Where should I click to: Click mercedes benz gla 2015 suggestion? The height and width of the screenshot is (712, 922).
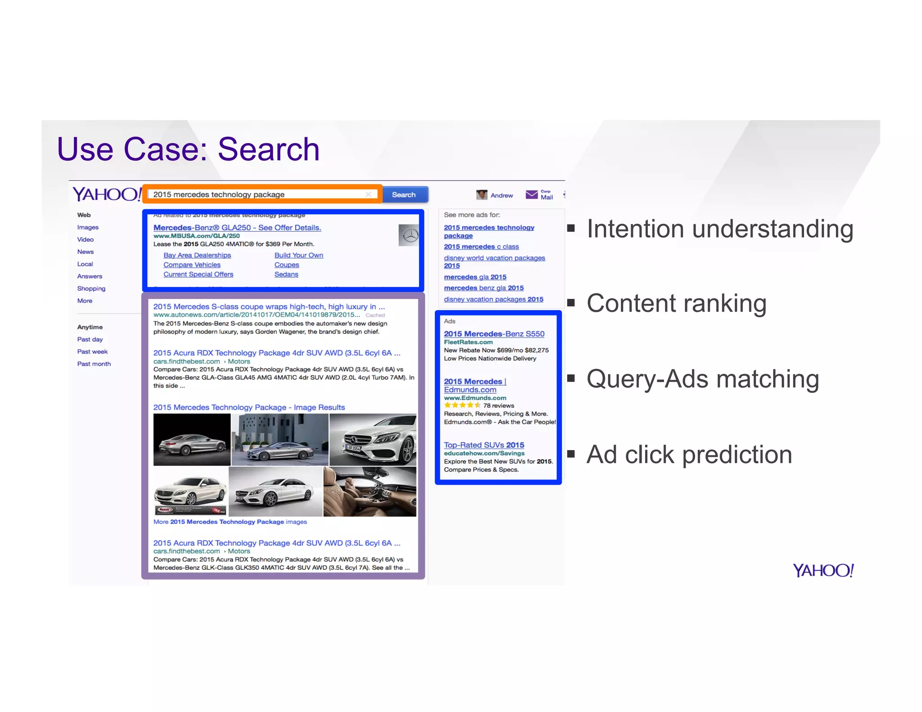coord(484,288)
